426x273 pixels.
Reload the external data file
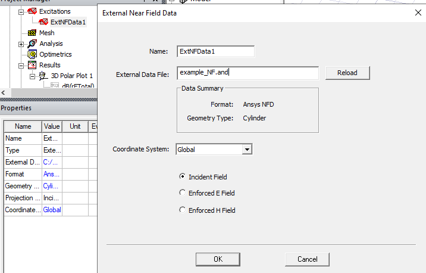[x=347, y=73]
